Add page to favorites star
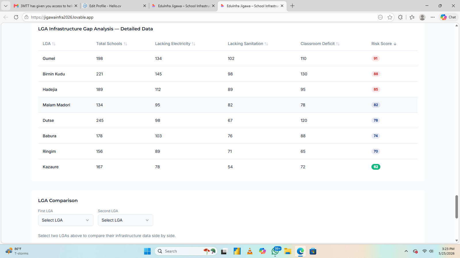The height and width of the screenshot is (258, 460). [390, 17]
